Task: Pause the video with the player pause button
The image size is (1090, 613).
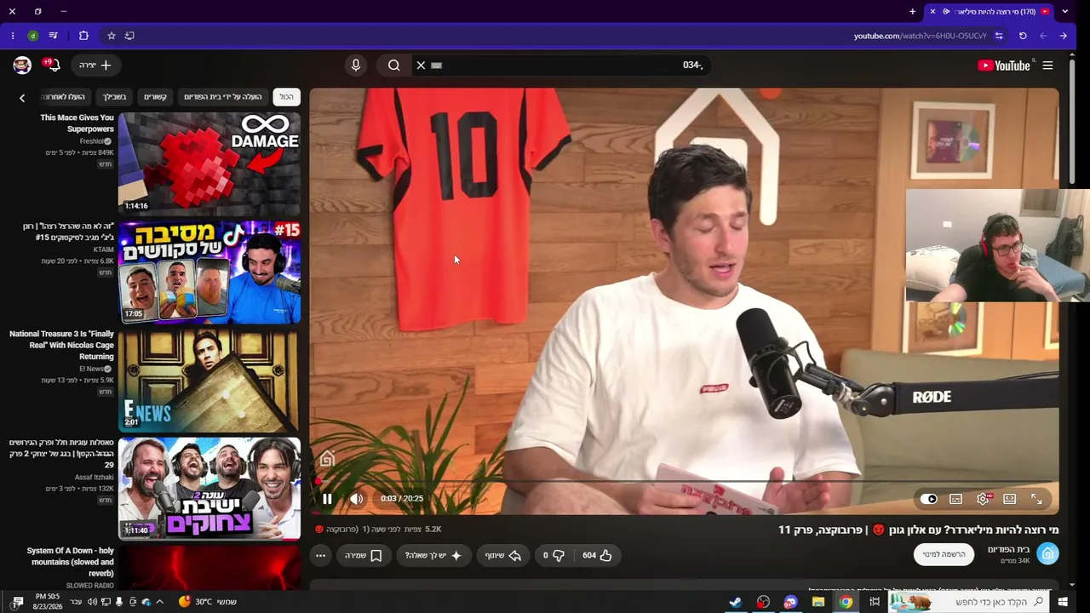Action: click(327, 499)
